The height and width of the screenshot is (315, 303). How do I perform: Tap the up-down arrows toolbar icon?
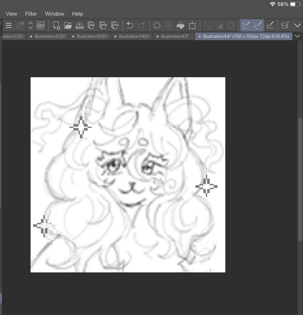[x=30, y=25]
